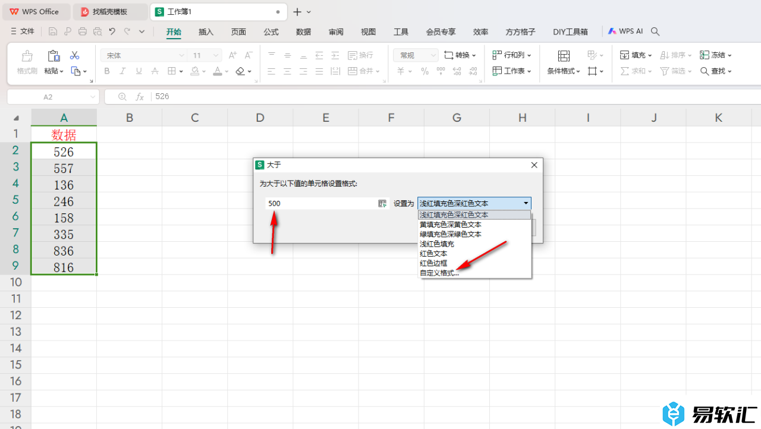Open the number format 常规 dropdown

point(433,55)
